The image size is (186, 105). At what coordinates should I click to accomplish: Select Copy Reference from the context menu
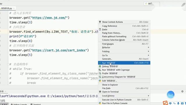124,26
